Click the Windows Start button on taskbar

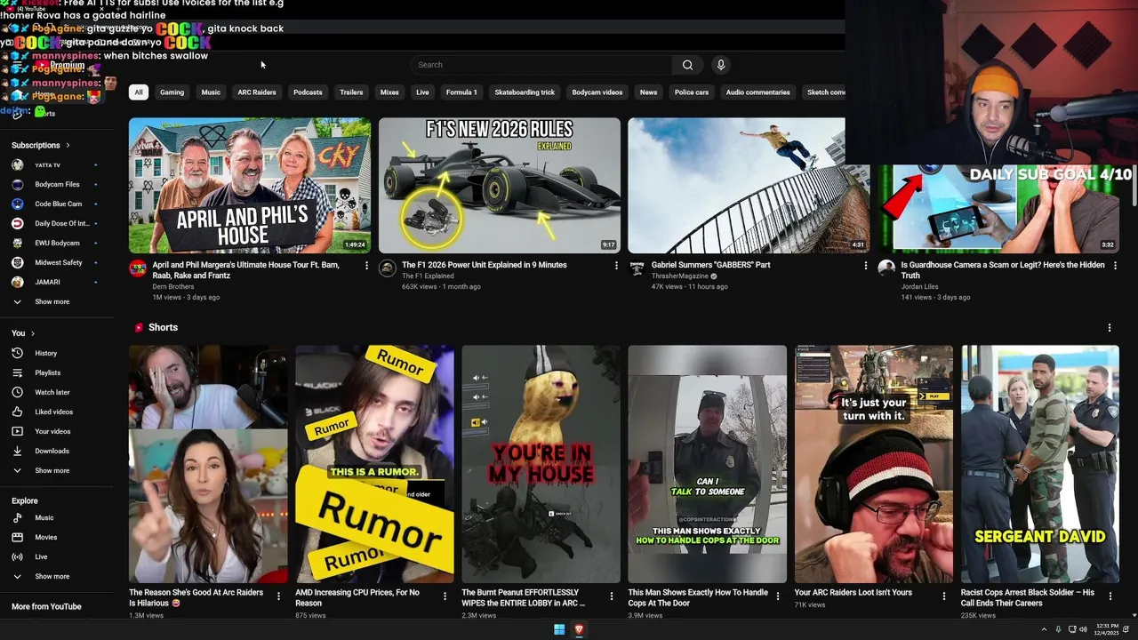coord(559,629)
